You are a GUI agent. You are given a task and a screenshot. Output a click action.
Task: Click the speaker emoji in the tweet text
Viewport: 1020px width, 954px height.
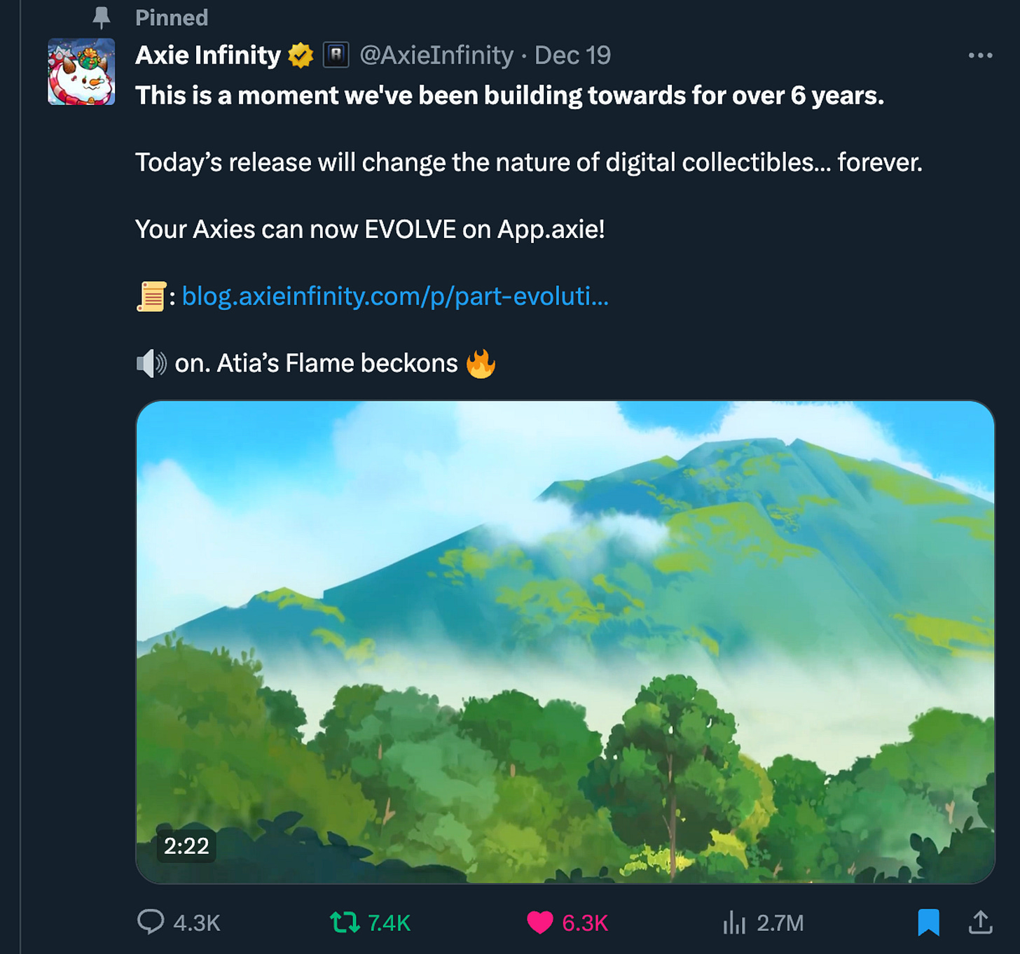tap(151, 363)
